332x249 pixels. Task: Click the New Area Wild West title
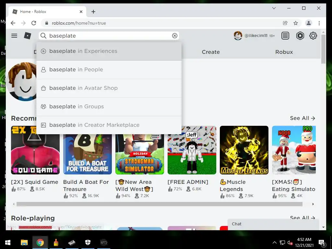tap(134, 185)
